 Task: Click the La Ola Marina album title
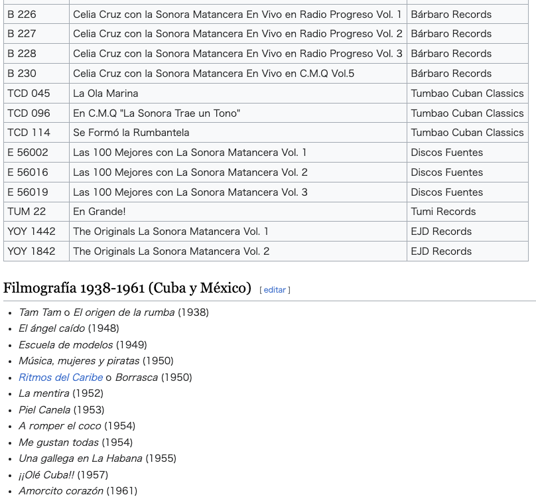pos(105,94)
